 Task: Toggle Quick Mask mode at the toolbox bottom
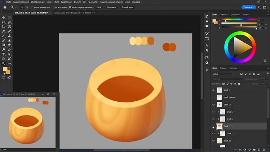(x=3, y=78)
